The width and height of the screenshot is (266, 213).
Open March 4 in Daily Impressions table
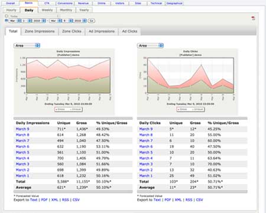[x=22, y=158]
